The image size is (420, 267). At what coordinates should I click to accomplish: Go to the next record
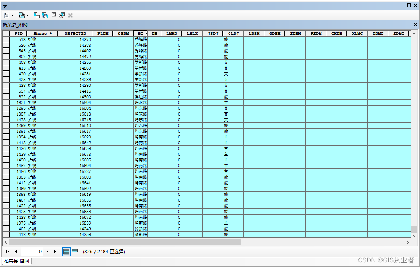point(47,251)
